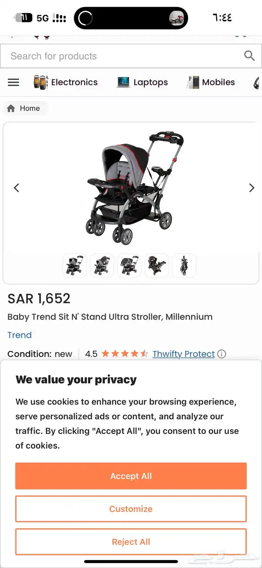Viewport: 262px width, 568px height.
Task: Tap the search magnifier icon
Action: (249, 56)
